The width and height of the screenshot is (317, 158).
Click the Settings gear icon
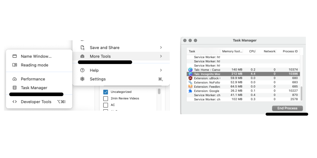82,79
